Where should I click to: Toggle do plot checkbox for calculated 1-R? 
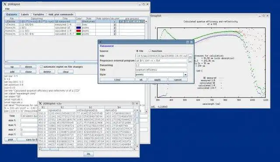tap(115, 31)
